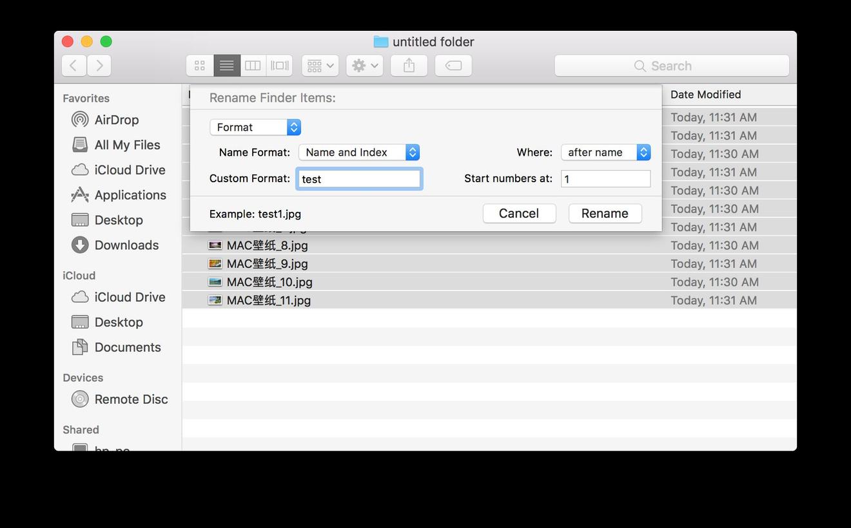Open Documents under iCloud section
The height and width of the screenshot is (528, 851).
coord(128,347)
